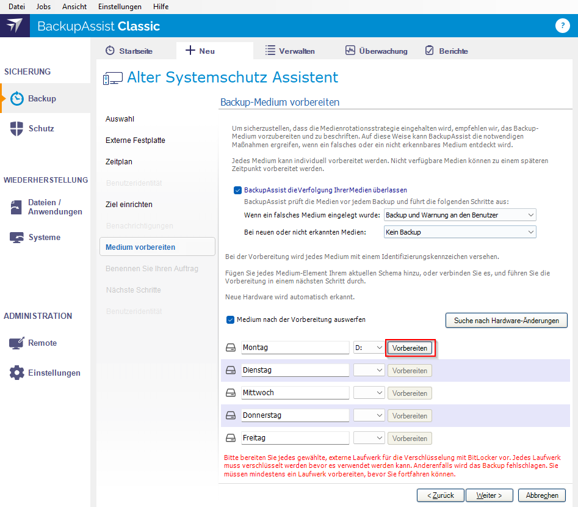Click the Dateien / Anwendungen restore icon
Screen dimensions: 578x507
tap(16, 207)
